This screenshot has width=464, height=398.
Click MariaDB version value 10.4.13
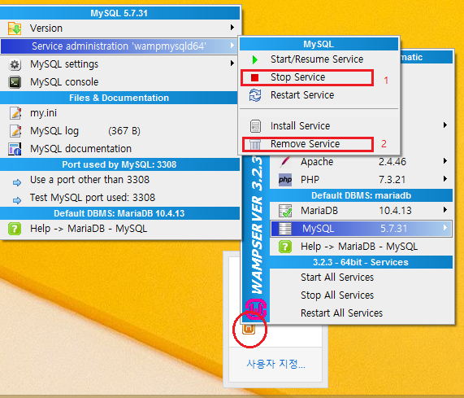(396, 211)
